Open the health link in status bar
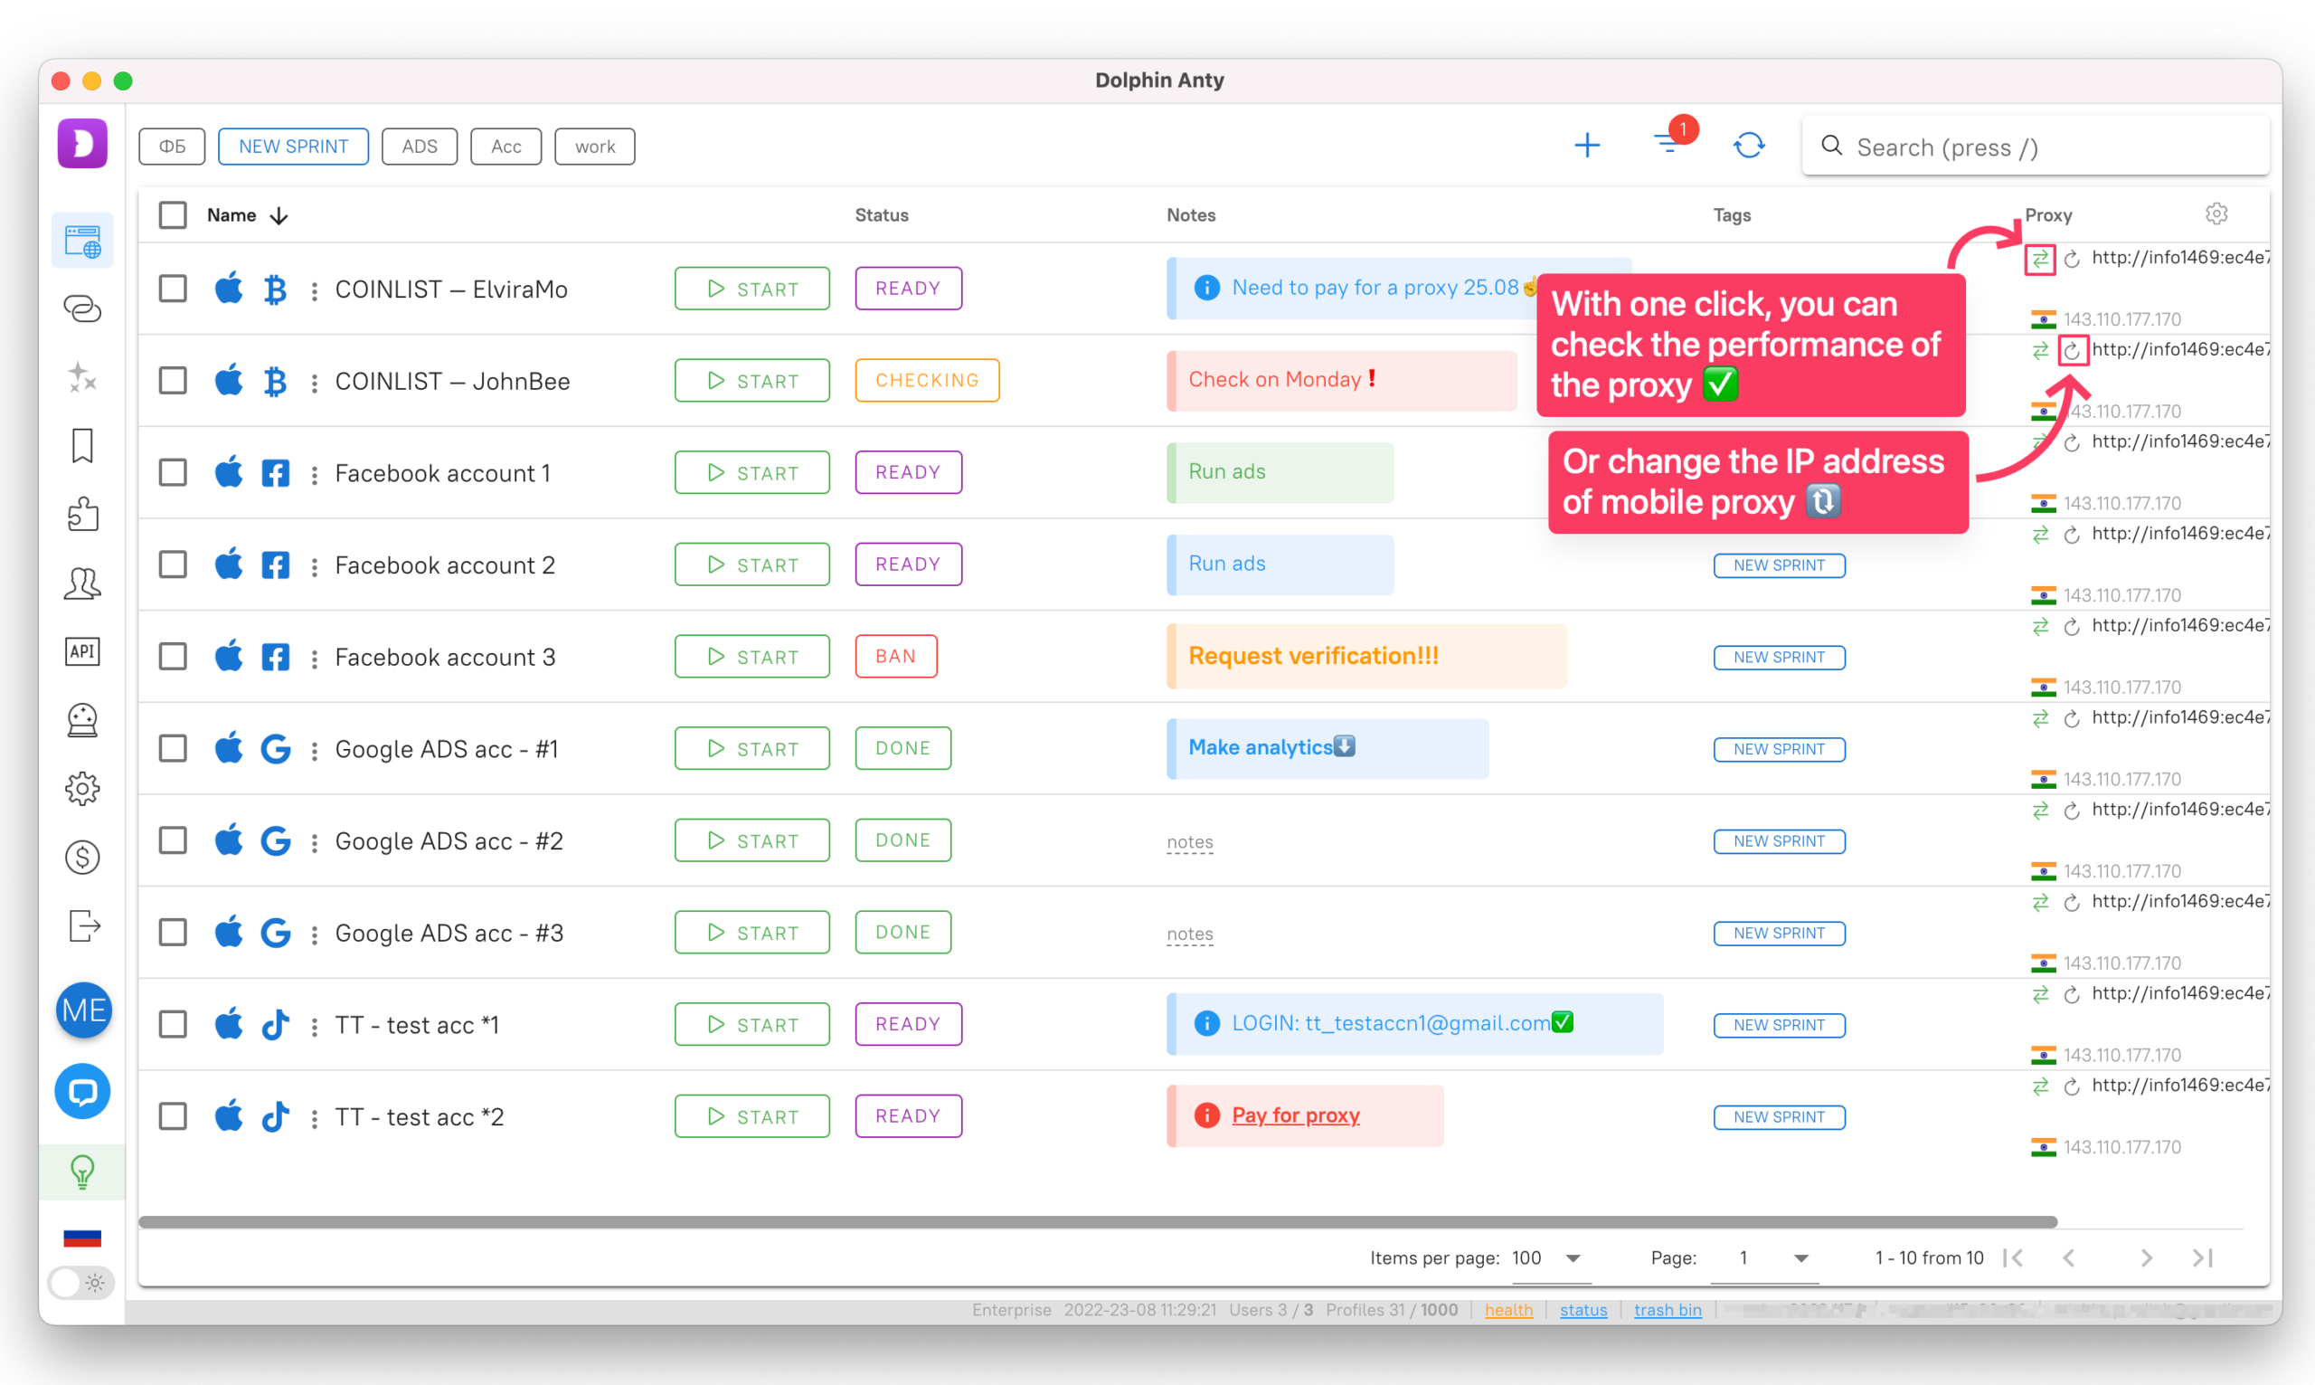Screen dimensions: 2315x1385 (x=1508, y=1310)
